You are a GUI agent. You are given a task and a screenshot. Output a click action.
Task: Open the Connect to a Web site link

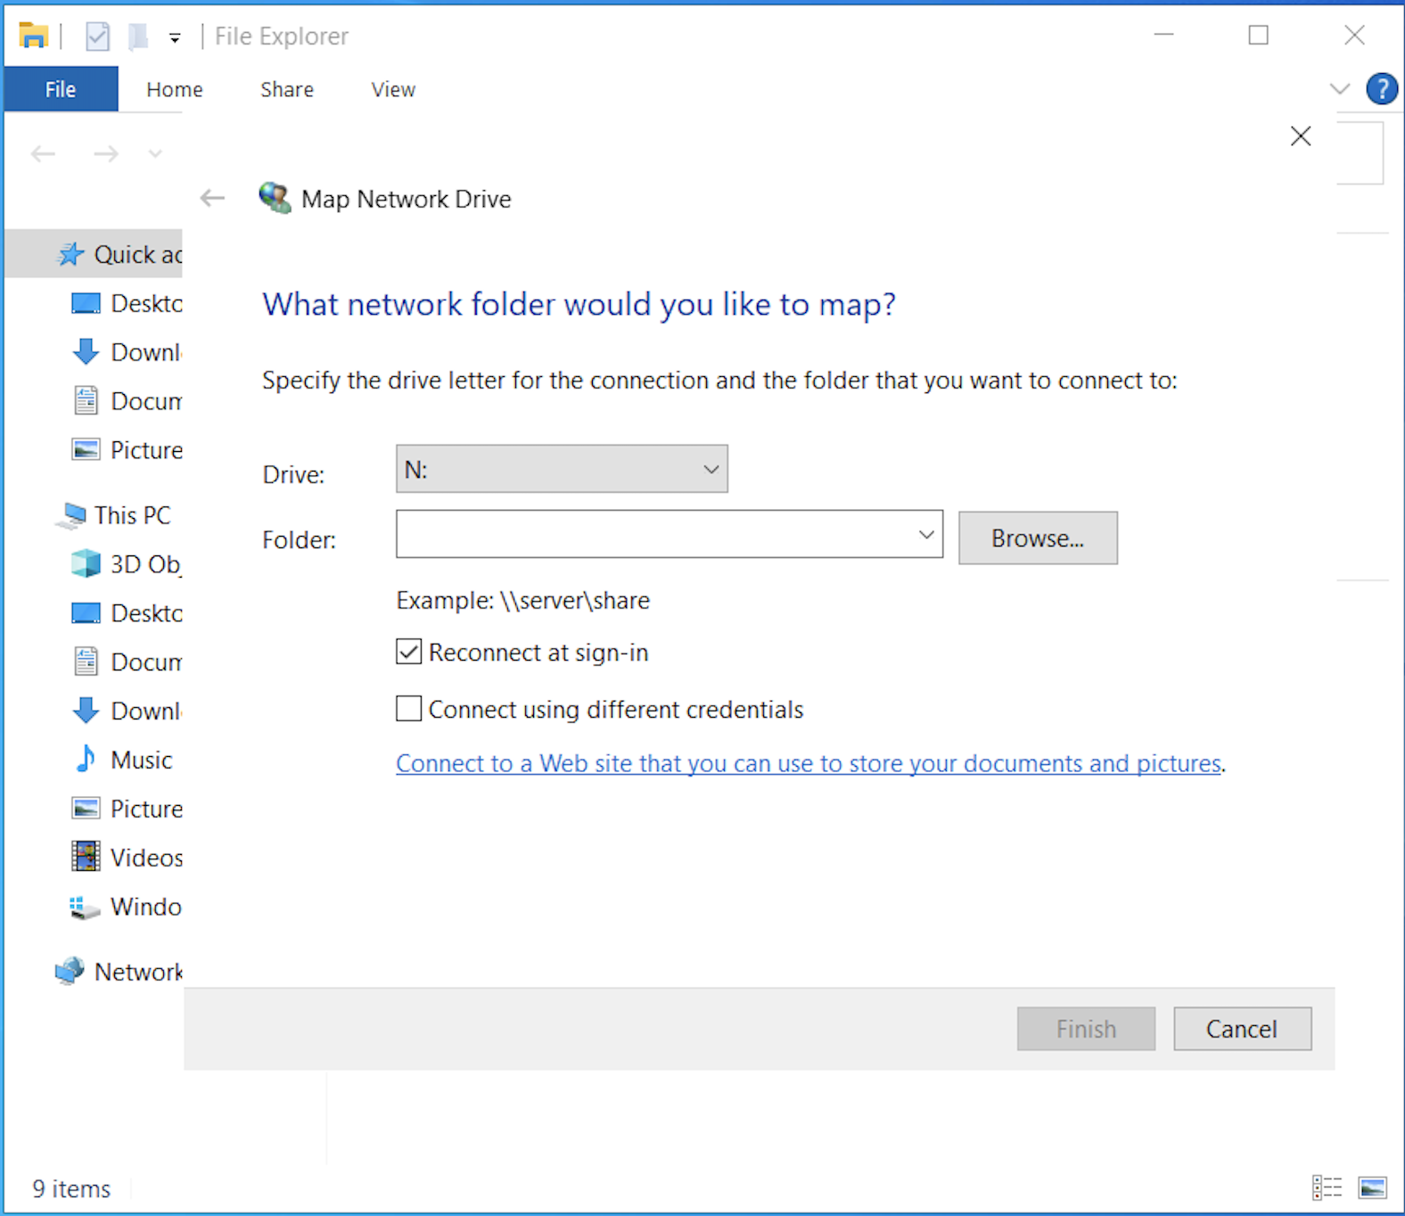click(808, 763)
